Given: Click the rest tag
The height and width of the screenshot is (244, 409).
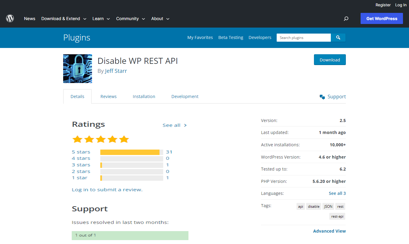Looking at the screenshot, I should pyautogui.click(x=340, y=207).
